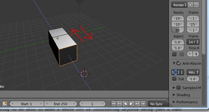Decrease Start frame with its left arrow
This screenshot has width=209, height=112.
[x=12, y=104]
